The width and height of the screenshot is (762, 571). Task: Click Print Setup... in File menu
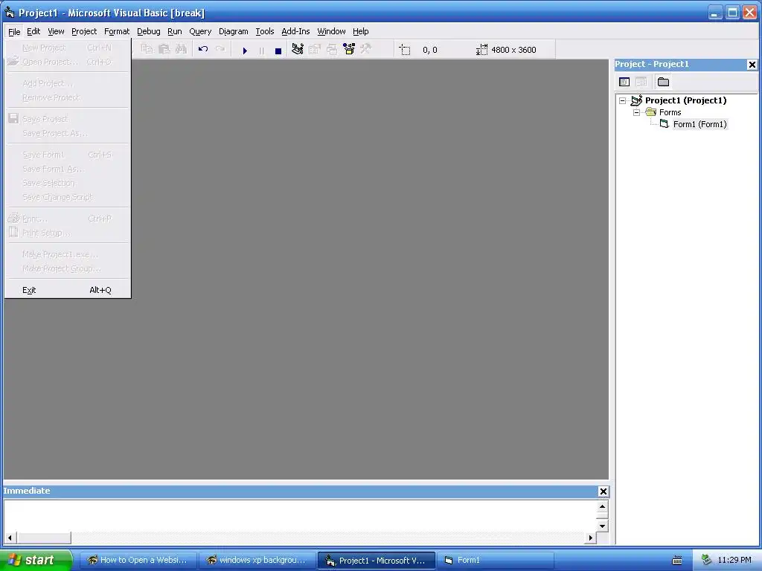[x=68, y=233]
